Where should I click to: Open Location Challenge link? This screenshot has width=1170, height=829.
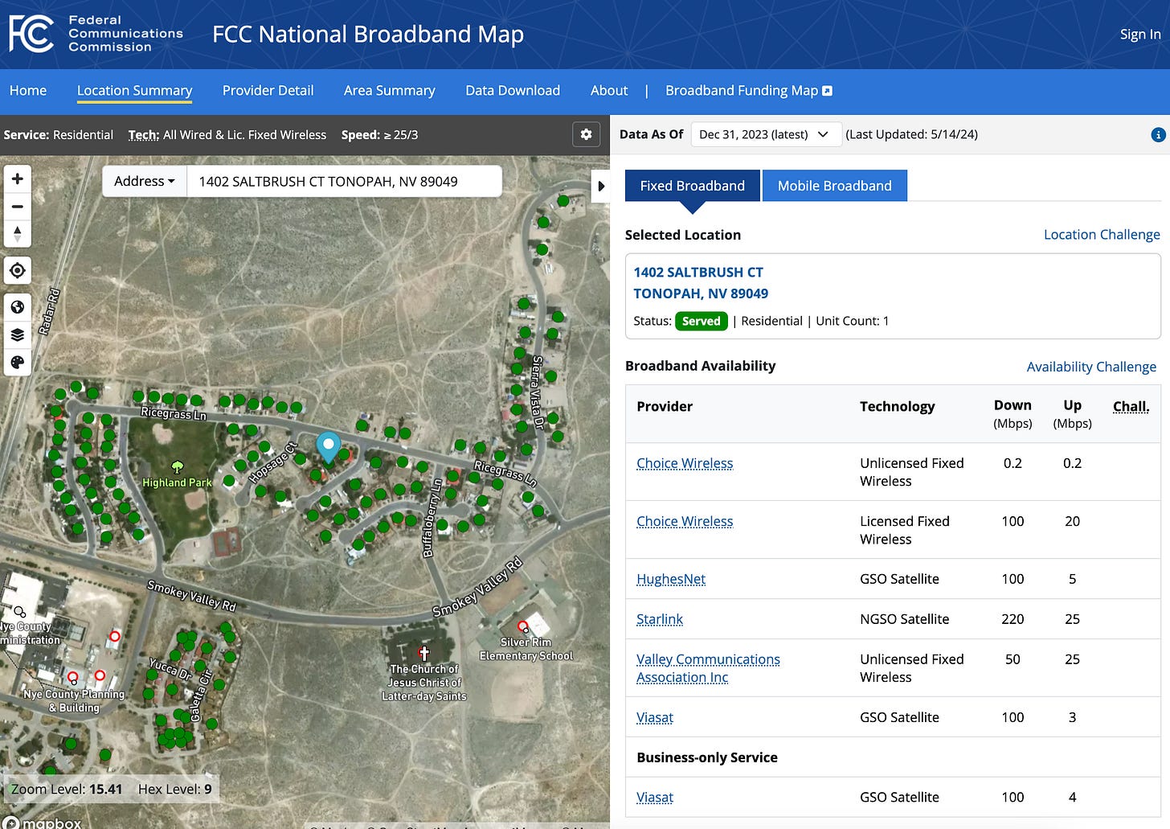(x=1102, y=234)
